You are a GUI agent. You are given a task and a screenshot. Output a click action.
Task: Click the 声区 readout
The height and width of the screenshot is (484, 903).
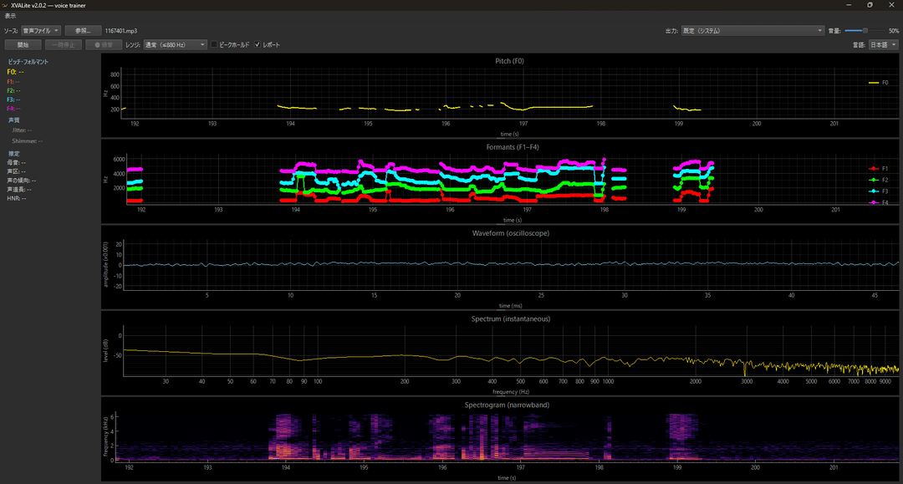click(x=16, y=171)
